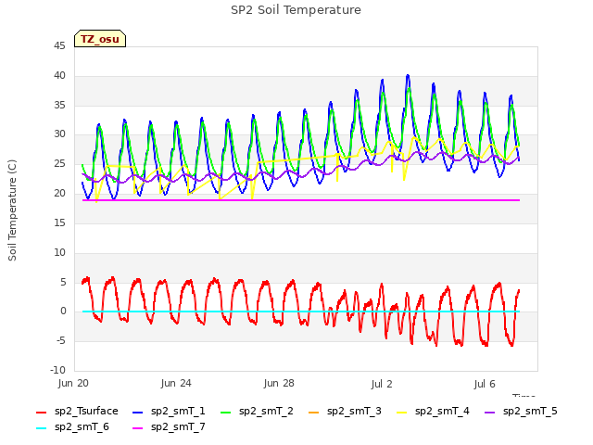Click the Jul 6 x-axis tick label
The width and height of the screenshot is (593, 445).
pyautogui.click(x=485, y=384)
